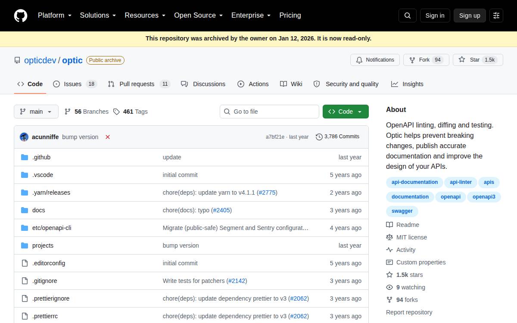Open the optic repository name link
This screenshot has width=517, height=323.
coord(72,60)
